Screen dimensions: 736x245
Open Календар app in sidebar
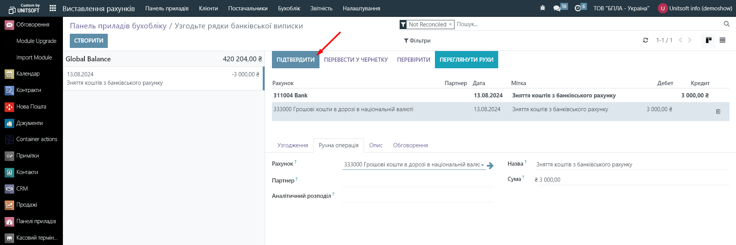pyautogui.click(x=31, y=74)
